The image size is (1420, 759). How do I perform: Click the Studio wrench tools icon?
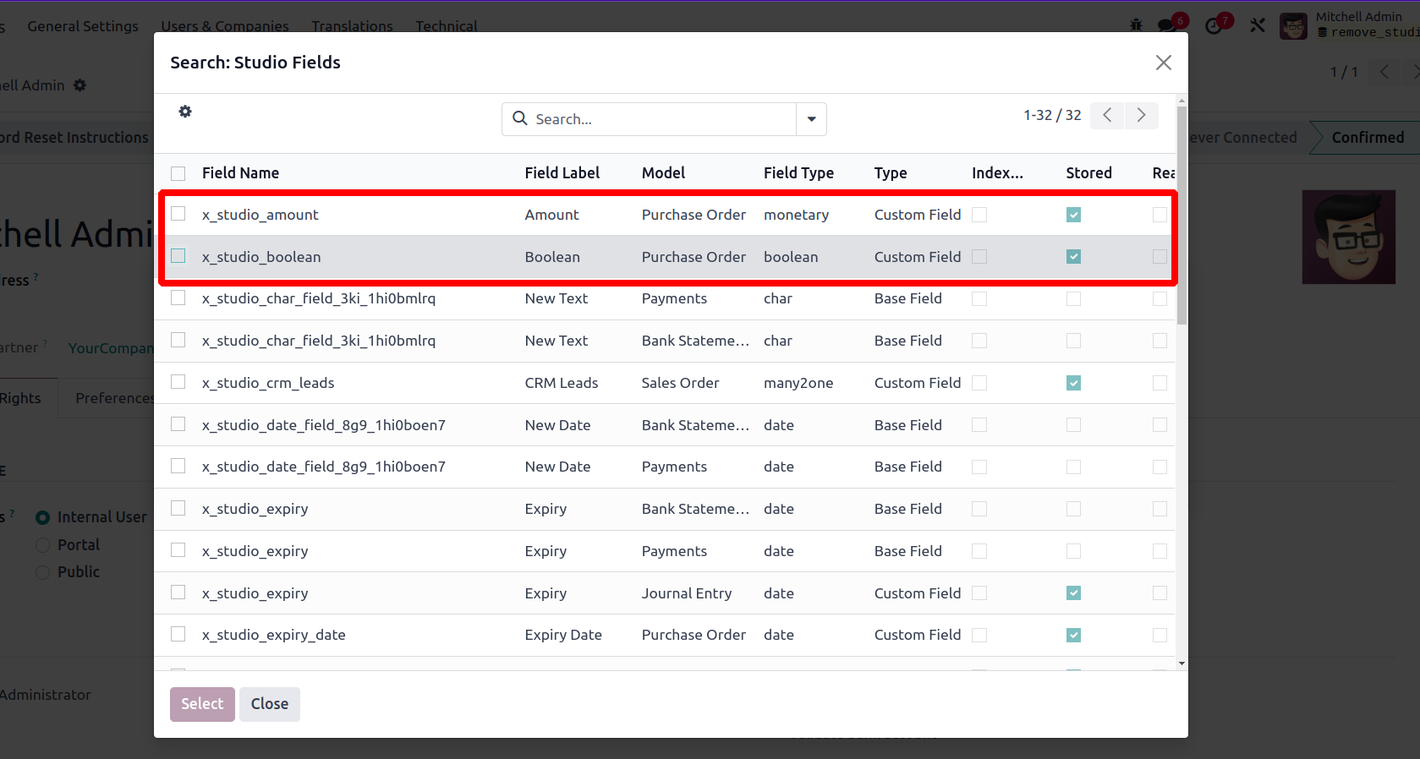(x=1258, y=25)
